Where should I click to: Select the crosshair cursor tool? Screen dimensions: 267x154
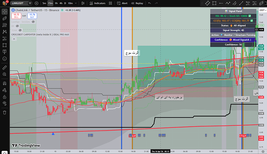pos(5,12)
